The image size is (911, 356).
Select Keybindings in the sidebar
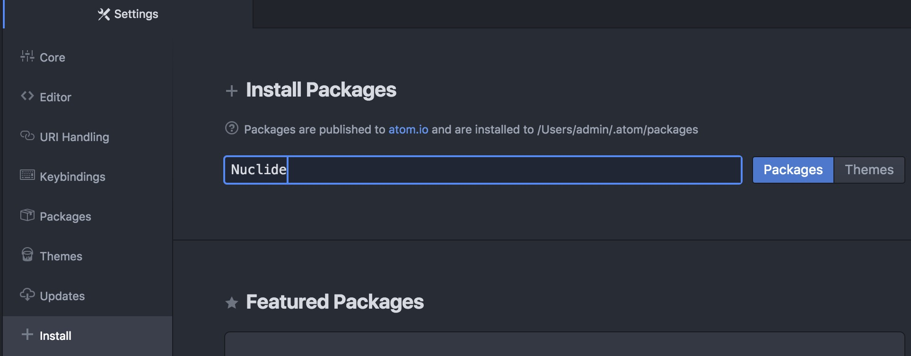tap(72, 177)
